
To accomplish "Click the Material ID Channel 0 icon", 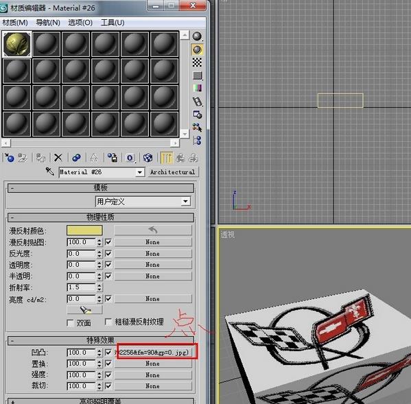I will 130,158.
